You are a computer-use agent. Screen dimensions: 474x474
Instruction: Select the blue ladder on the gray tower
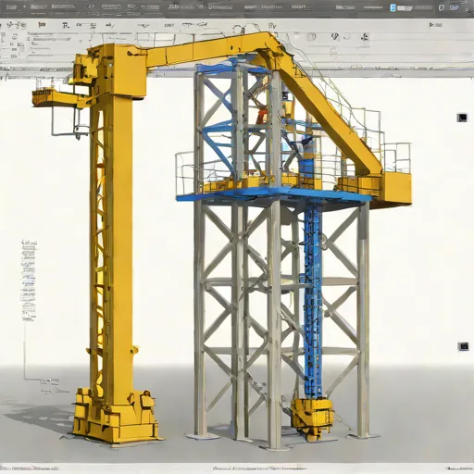313,303
